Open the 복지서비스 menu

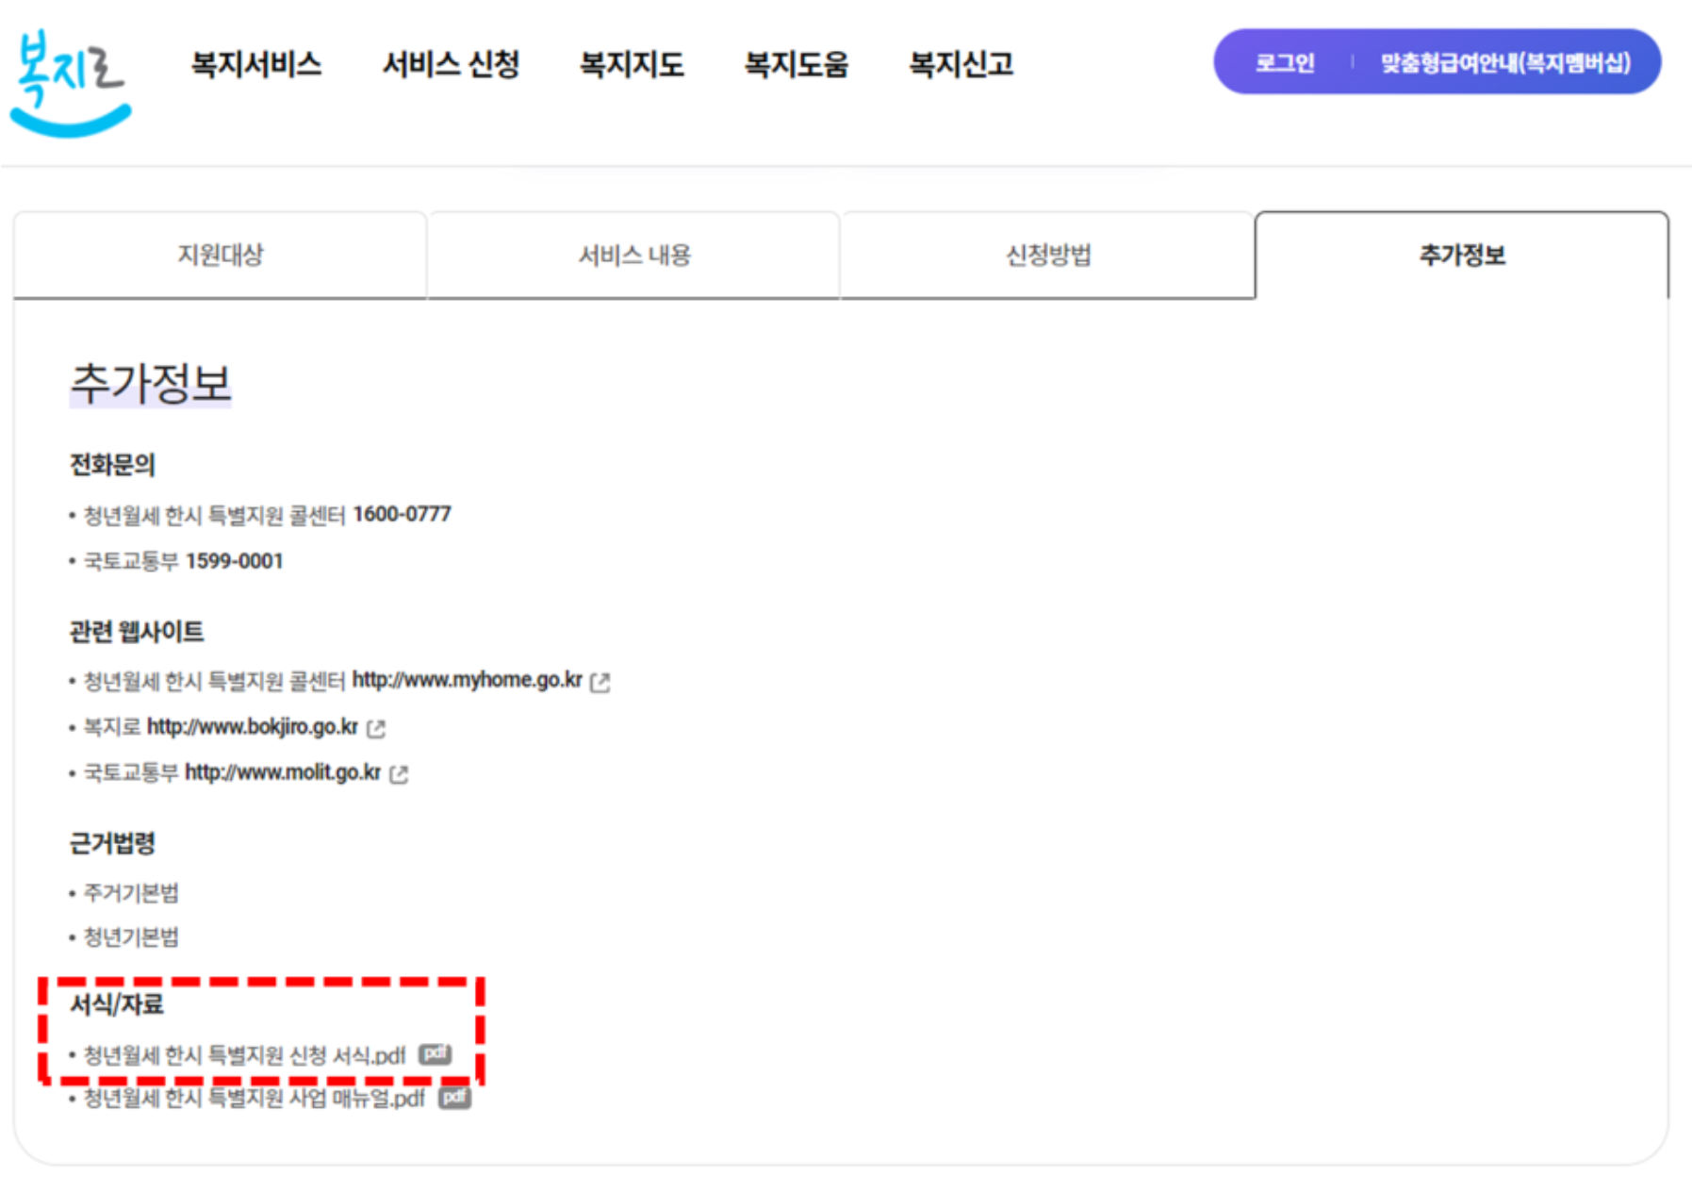coord(256,64)
